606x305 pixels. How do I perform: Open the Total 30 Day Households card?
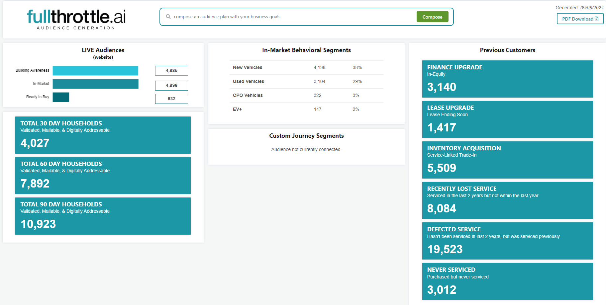[103, 135]
